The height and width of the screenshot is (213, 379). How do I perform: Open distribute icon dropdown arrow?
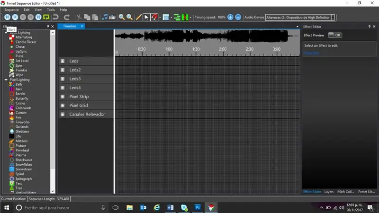190,18
